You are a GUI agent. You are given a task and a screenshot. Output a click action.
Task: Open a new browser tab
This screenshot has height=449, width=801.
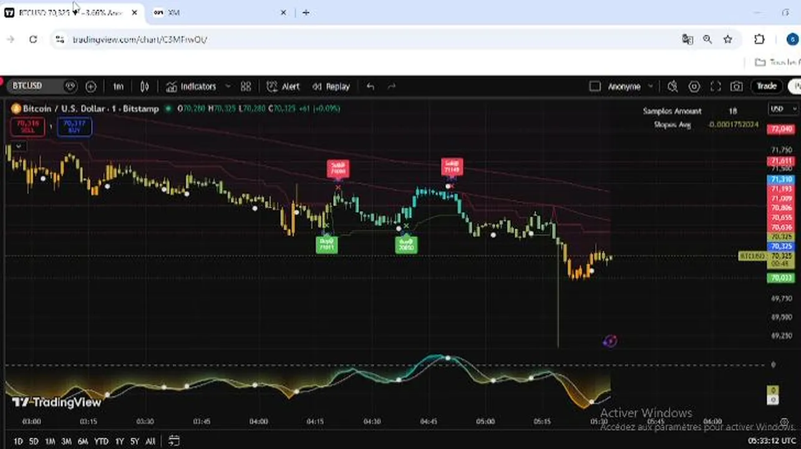point(306,12)
